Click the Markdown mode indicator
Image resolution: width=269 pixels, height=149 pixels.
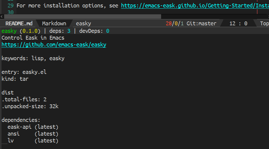[54, 24]
